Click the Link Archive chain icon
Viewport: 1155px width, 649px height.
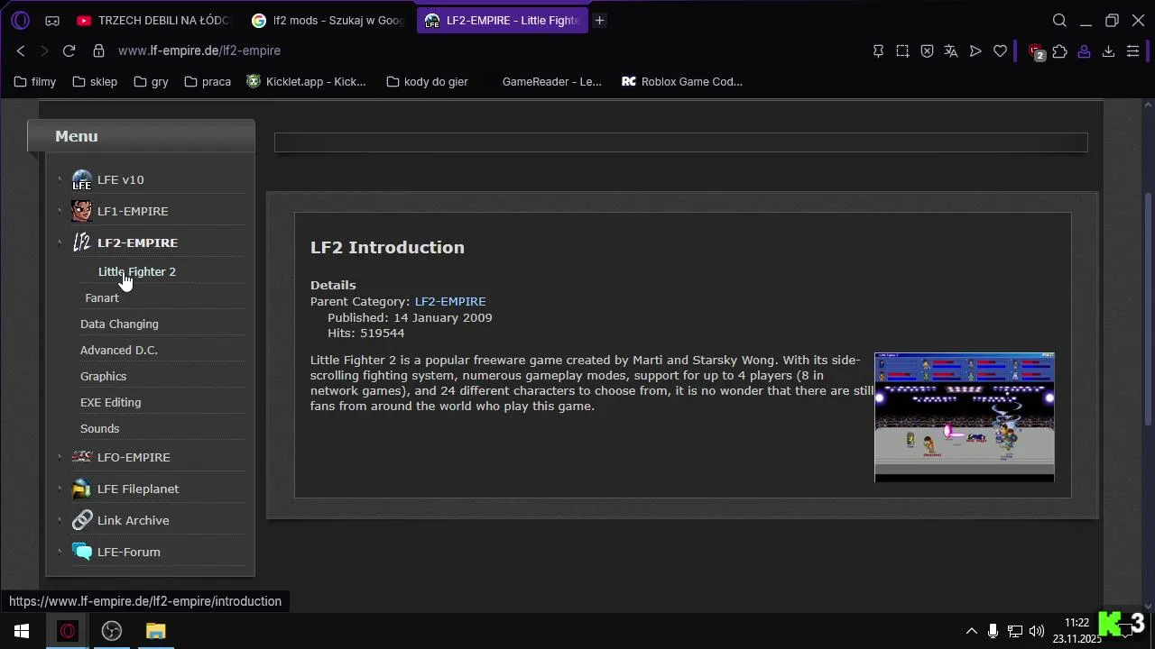click(82, 520)
